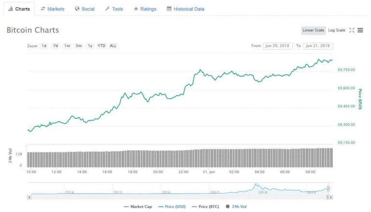
Task: Click the From date field
Action: point(278,46)
